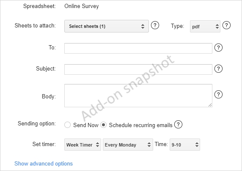Viewport: 242px width, 171px height.
Task: Click the Online Survey spreadsheet name
Action: click(x=82, y=6)
